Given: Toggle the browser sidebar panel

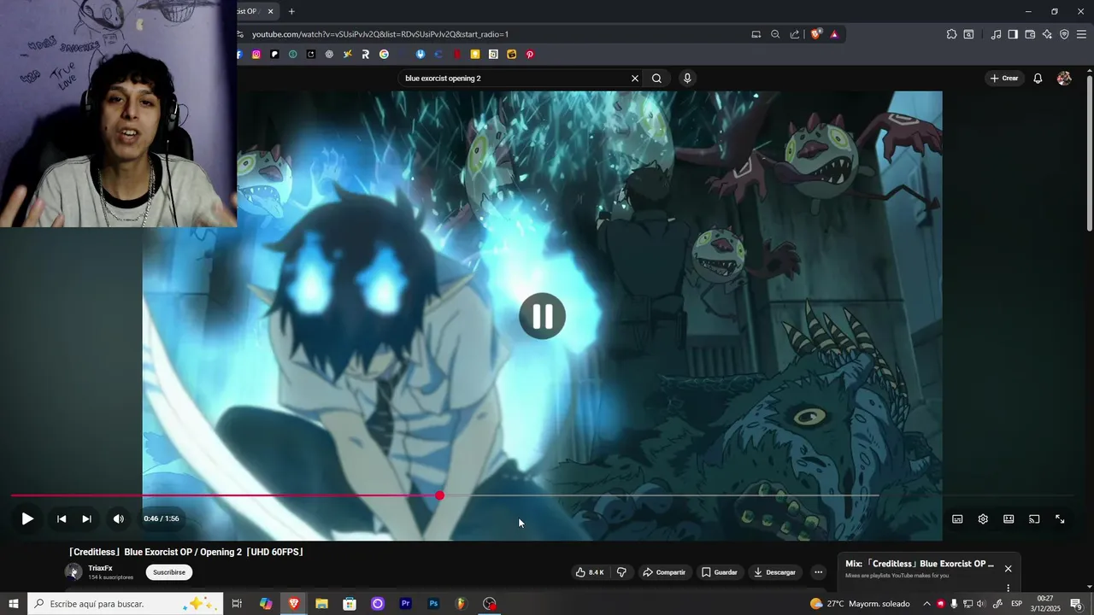Looking at the screenshot, I should (1013, 34).
